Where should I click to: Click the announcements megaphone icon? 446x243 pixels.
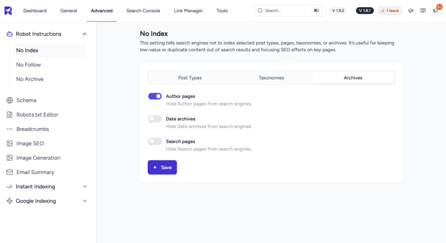pos(436,11)
